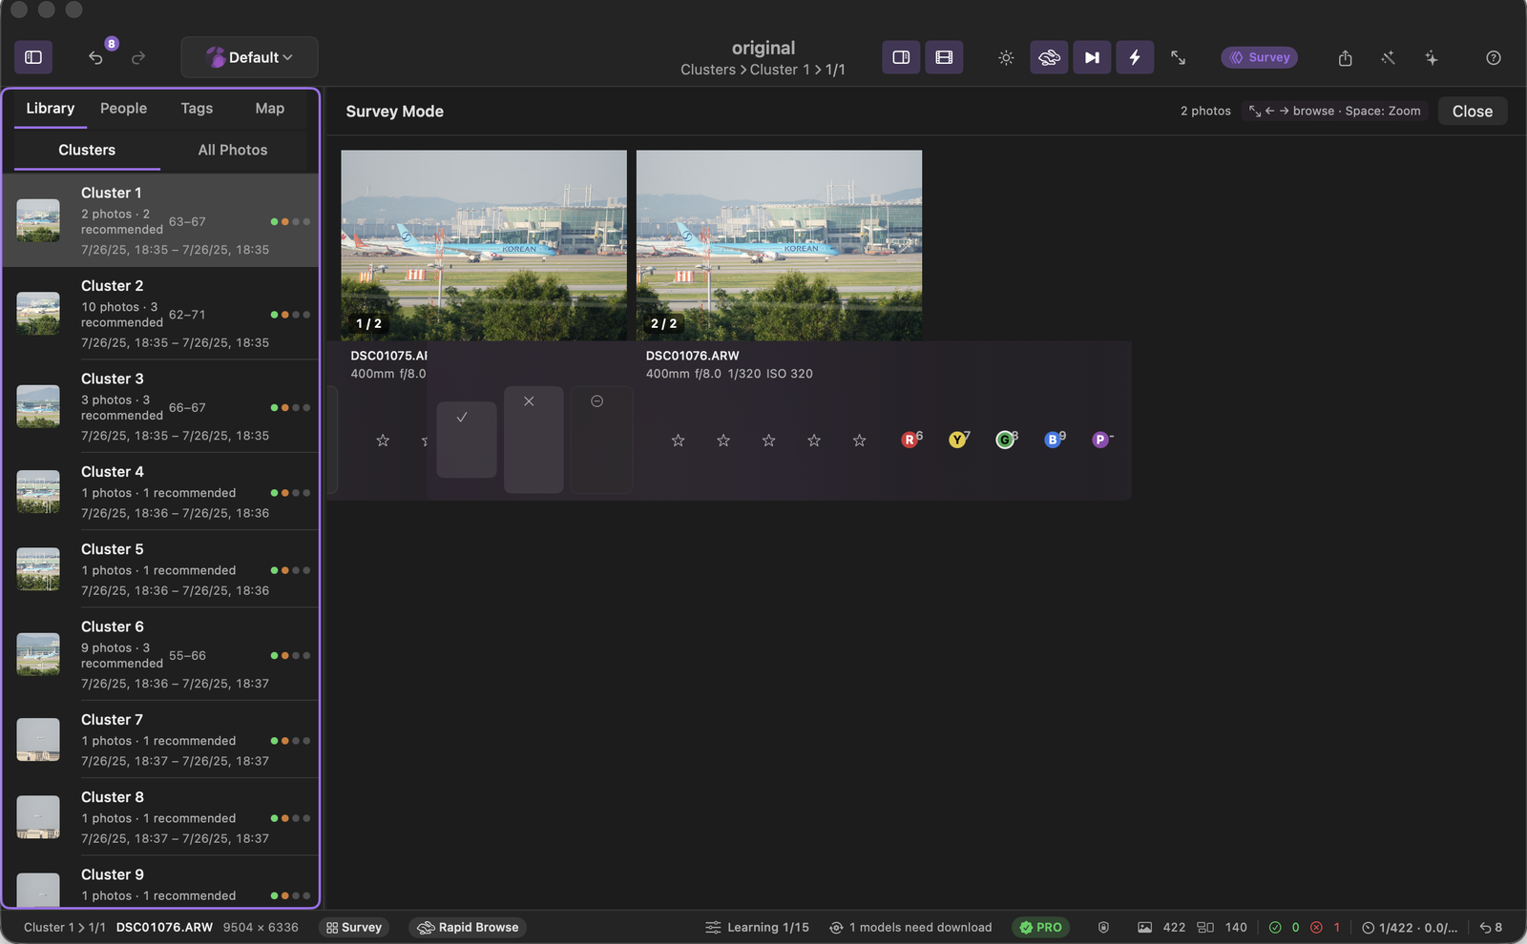Apply the green G color label
The height and width of the screenshot is (944, 1527).
(1006, 440)
